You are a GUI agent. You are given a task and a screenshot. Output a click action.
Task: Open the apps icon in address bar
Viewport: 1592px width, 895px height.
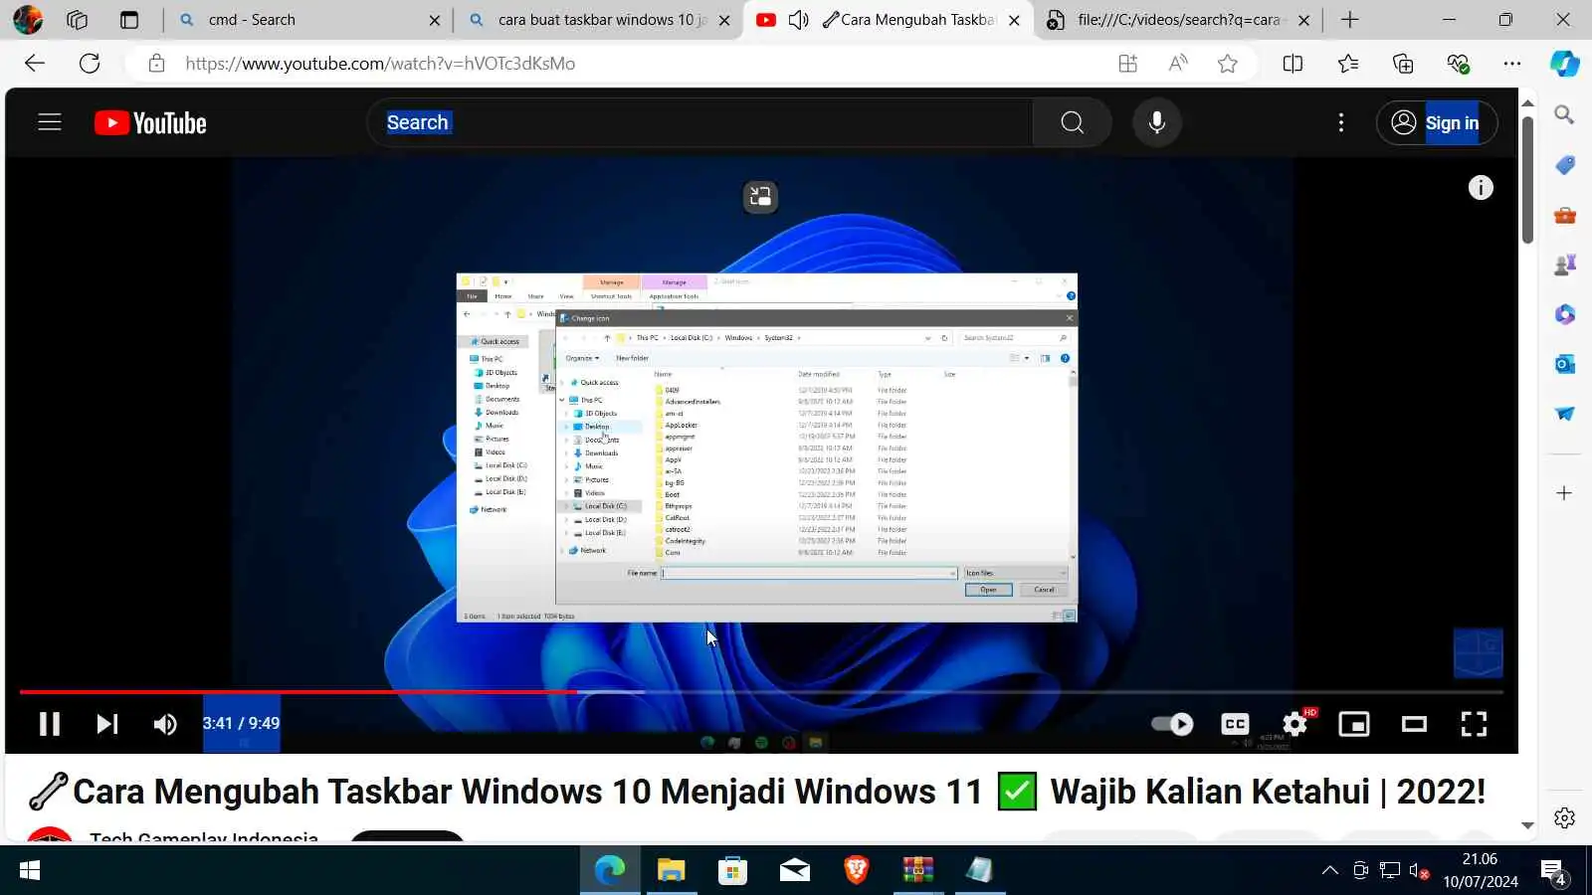(x=1127, y=64)
